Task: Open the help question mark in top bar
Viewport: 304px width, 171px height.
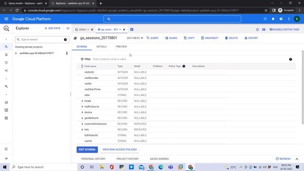Action: click(x=281, y=19)
